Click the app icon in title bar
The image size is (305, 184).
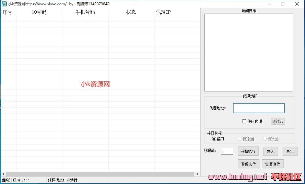(4, 4)
